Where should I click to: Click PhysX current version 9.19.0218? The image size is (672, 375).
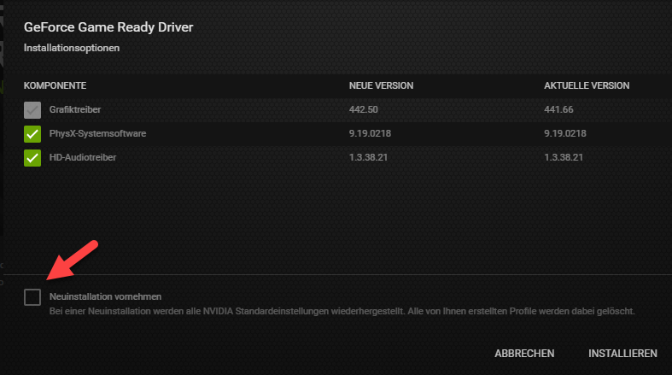point(565,134)
